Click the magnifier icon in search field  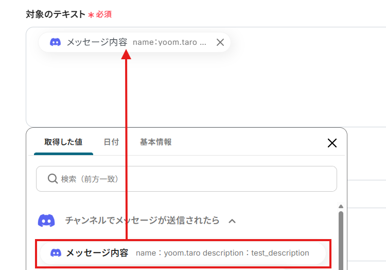[x=52, y=179]
